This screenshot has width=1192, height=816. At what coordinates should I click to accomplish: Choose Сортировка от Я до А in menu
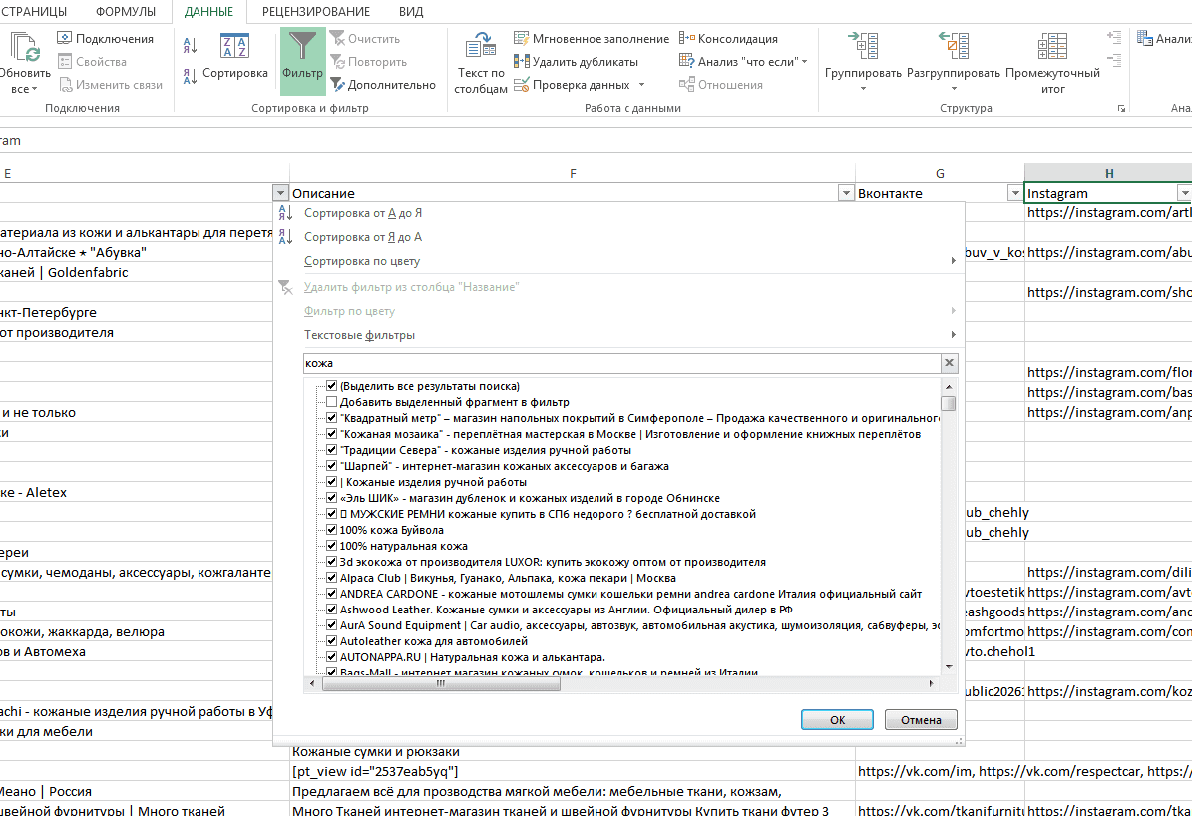(x=363, y=237)
